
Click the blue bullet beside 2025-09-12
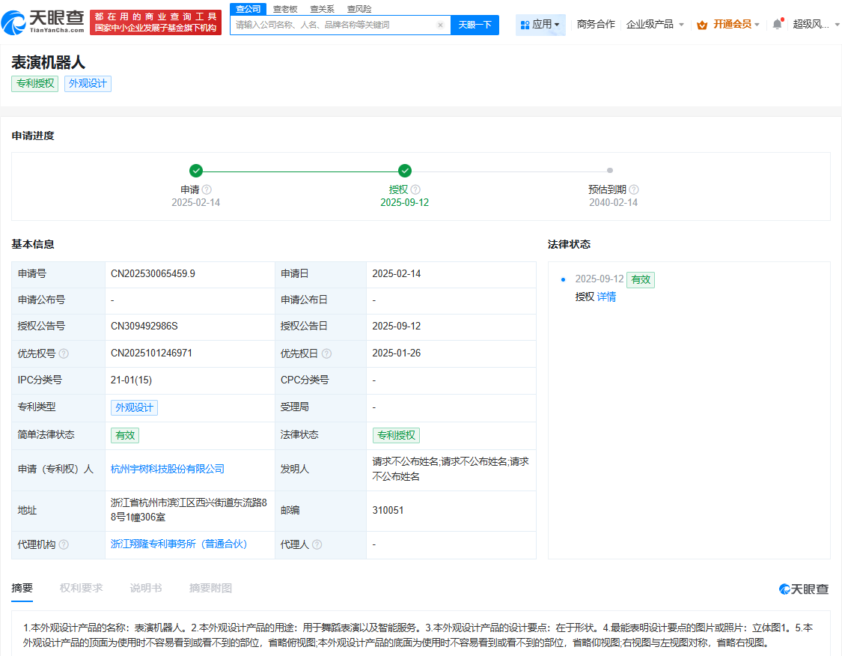(564, 279)
